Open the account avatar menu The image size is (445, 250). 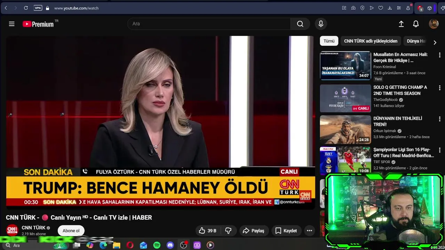434,24
